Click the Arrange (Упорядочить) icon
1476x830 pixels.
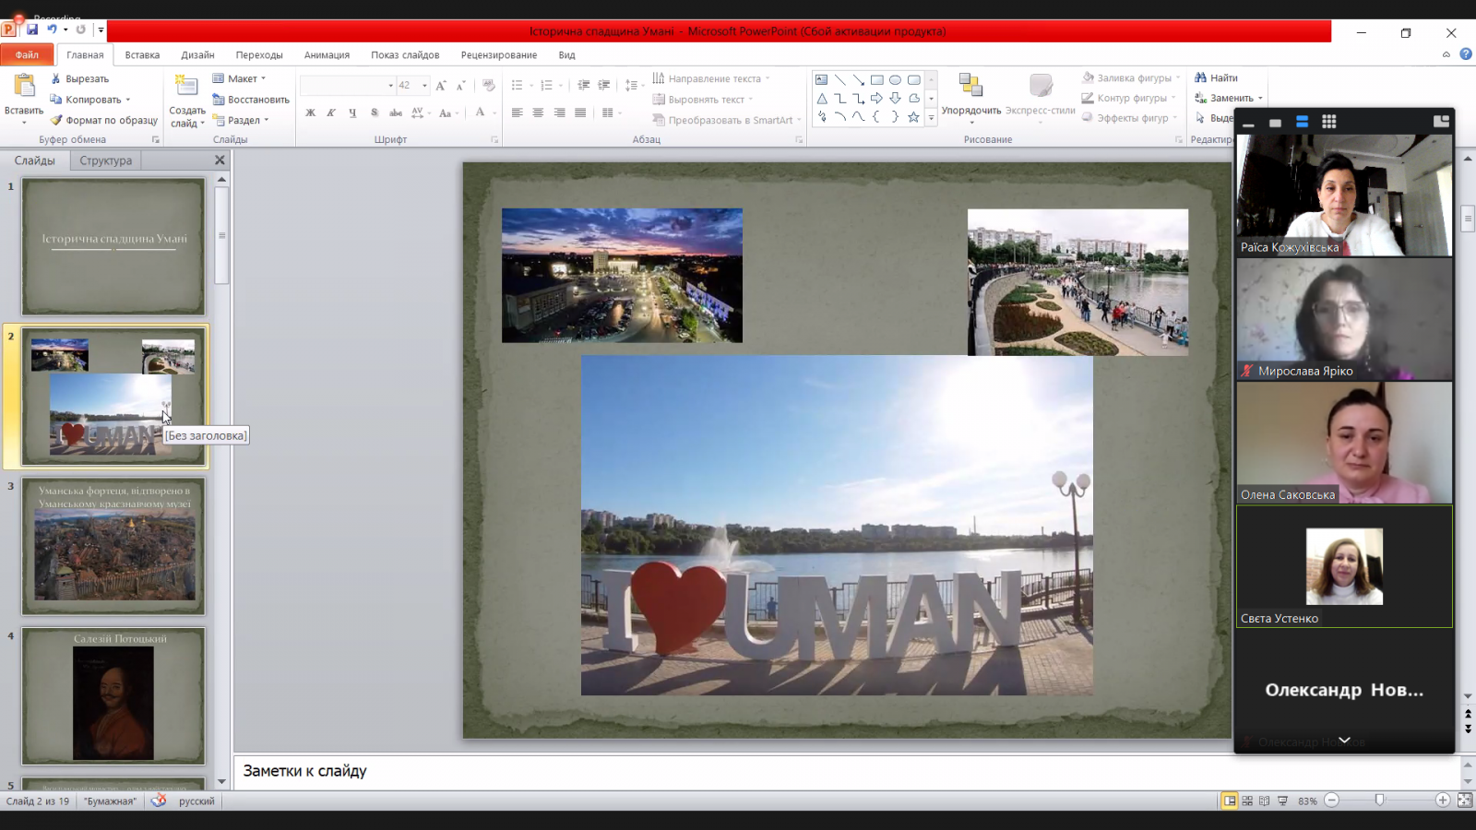pyautogui.click(x=970, y=86)
